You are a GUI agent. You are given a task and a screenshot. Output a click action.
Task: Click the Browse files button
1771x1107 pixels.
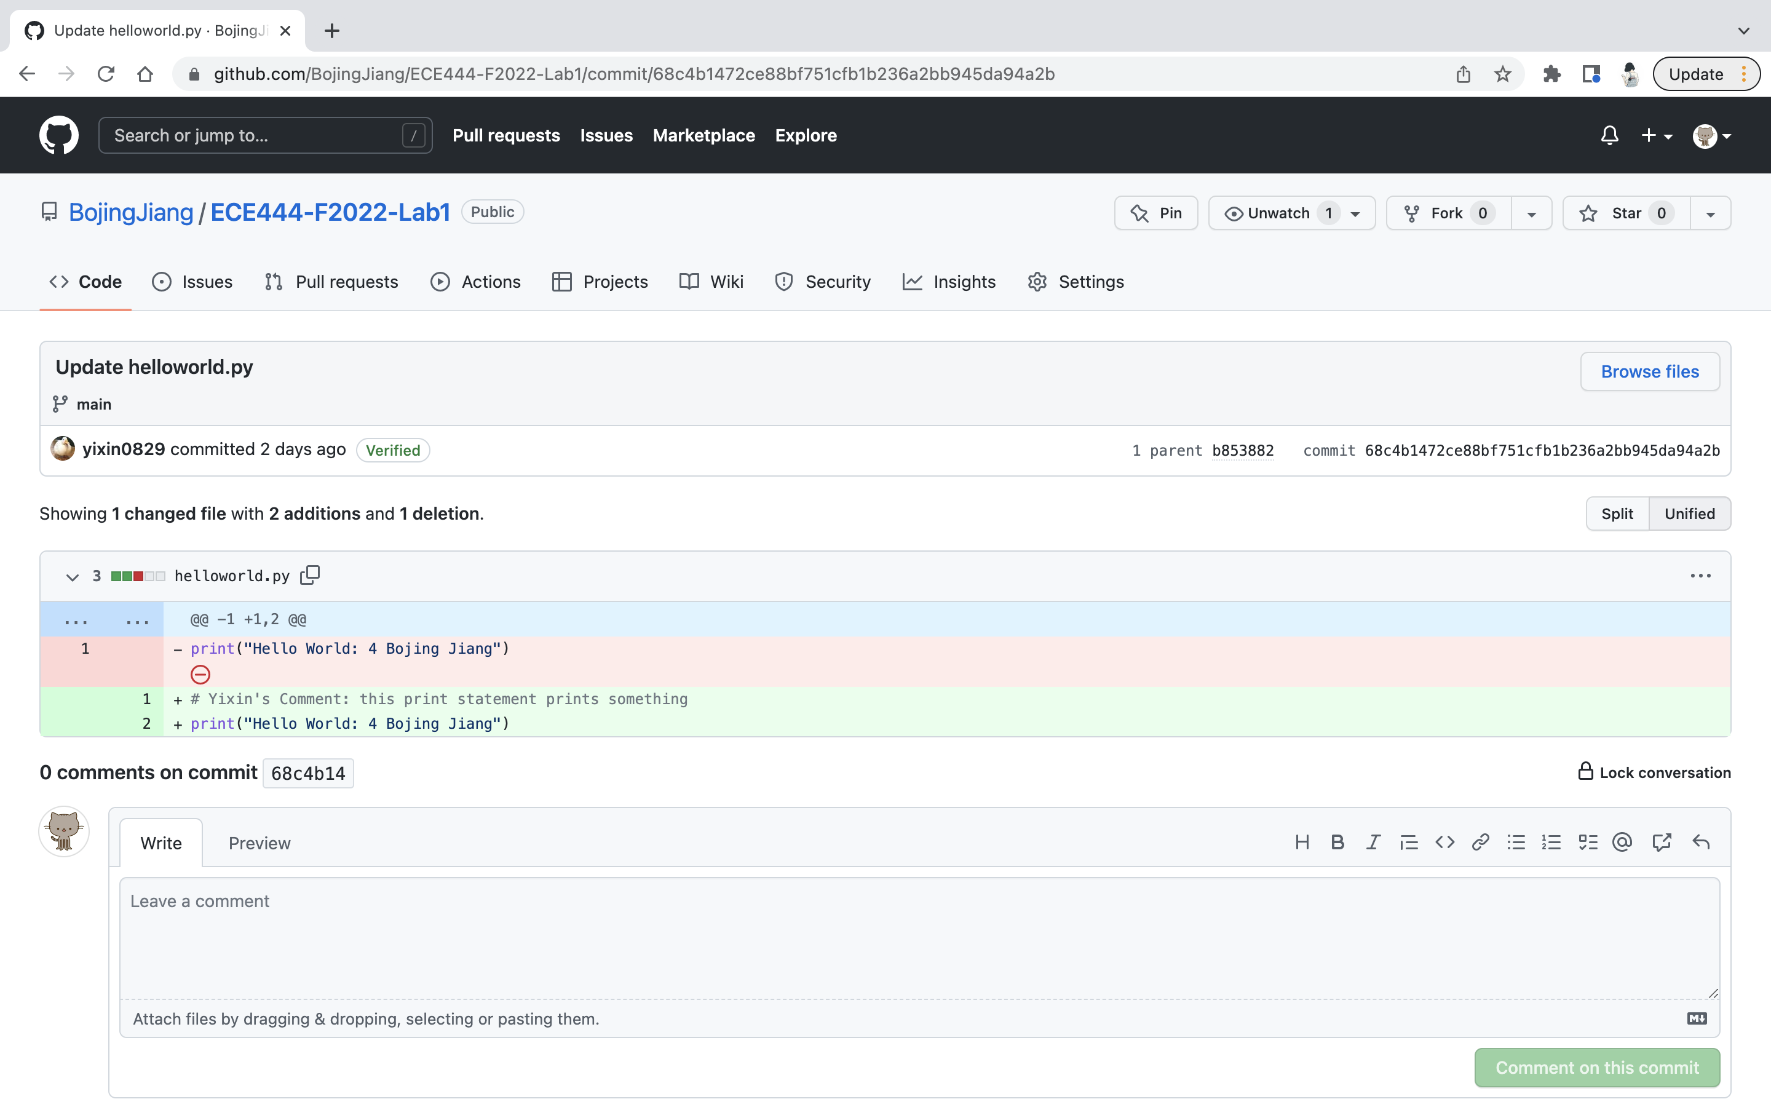coord(1649,371)
